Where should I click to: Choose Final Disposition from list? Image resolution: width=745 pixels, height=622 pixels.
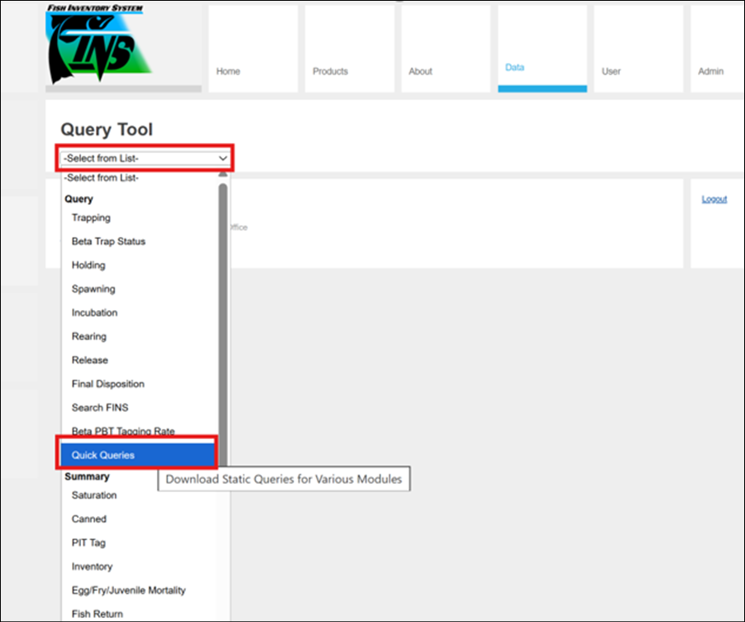[x=107, y=384]
